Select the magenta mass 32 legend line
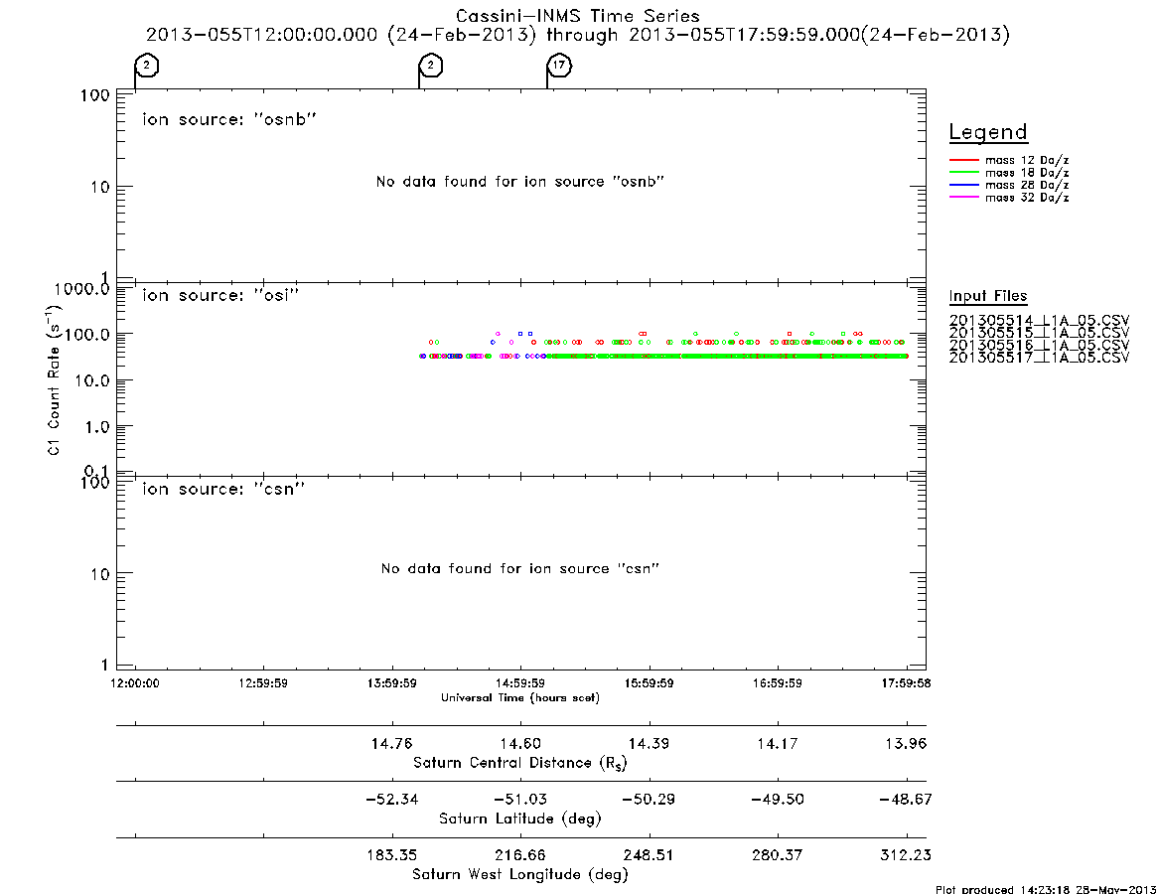This screenshot has height=894, width=1157. click(963, 197)
